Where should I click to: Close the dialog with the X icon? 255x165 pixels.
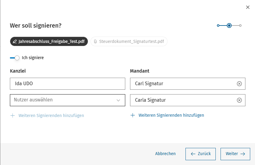click(248, 7)
